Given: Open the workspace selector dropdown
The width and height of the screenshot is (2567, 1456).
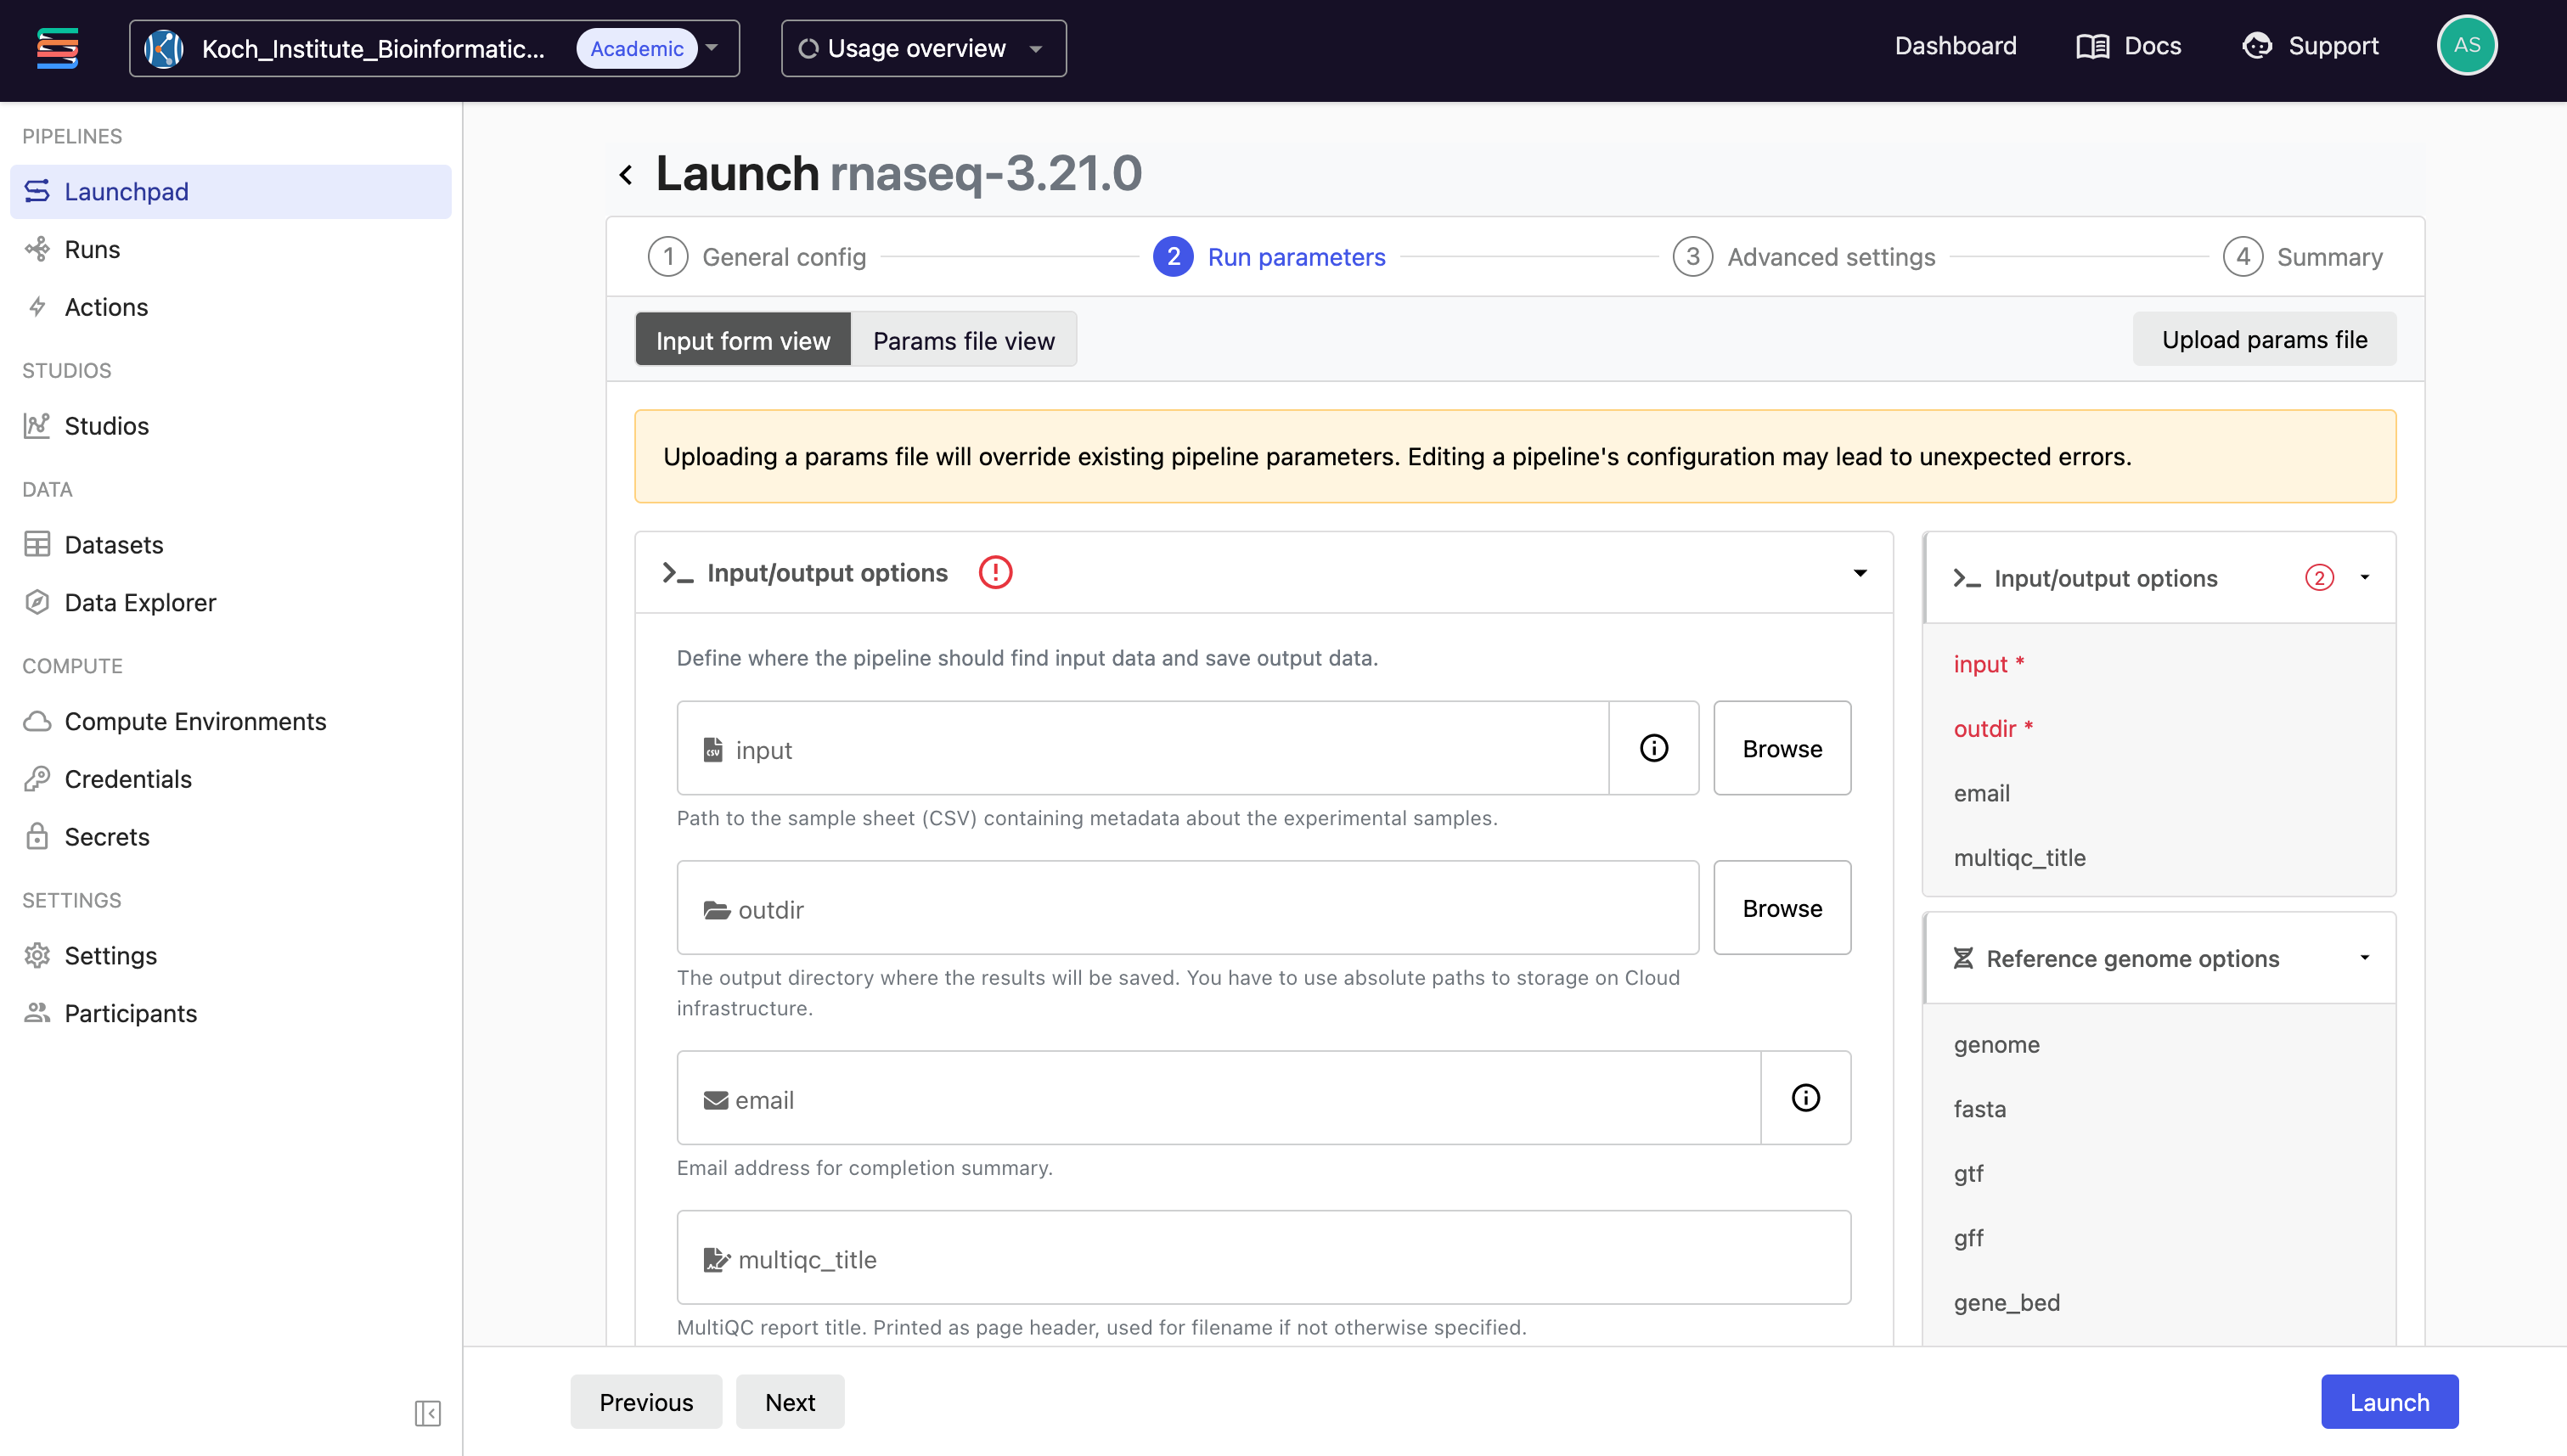Looking at the screenshot, I should (x=434, y=48).
